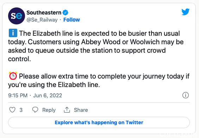199x138 pixels.
Task: Click the date Jun 6, 2022
Action: tap(48, 96)
